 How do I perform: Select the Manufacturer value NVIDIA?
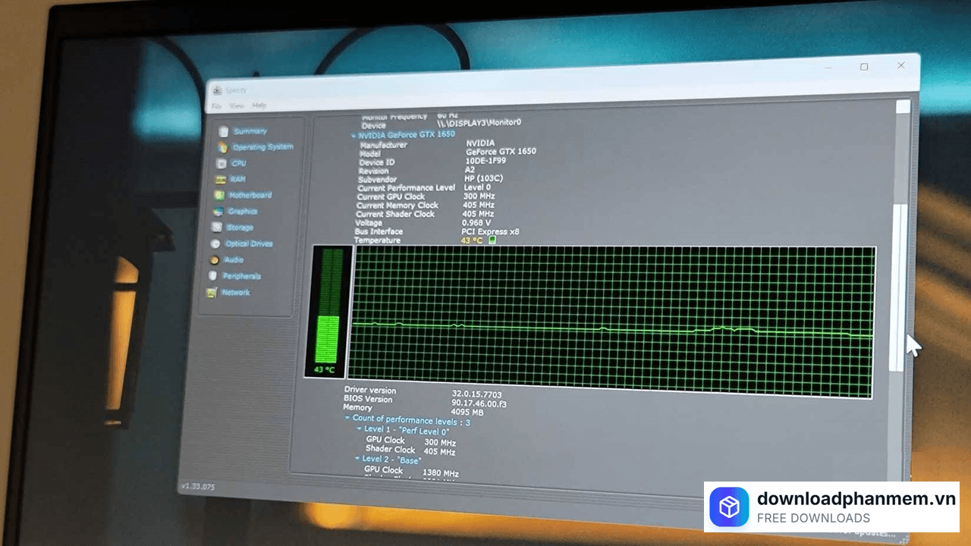(480, 143)
